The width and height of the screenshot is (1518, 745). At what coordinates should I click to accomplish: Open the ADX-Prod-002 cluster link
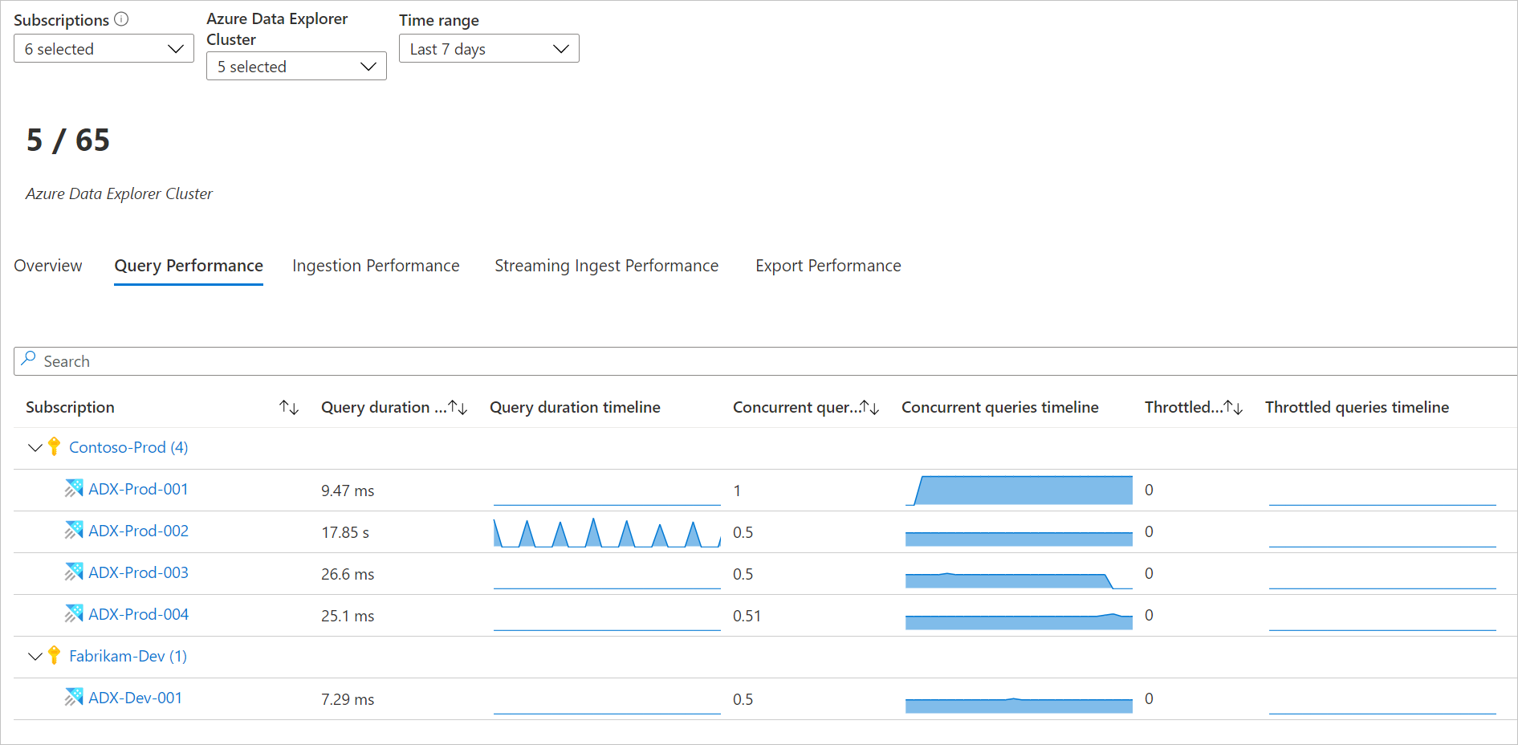[138, 531]
